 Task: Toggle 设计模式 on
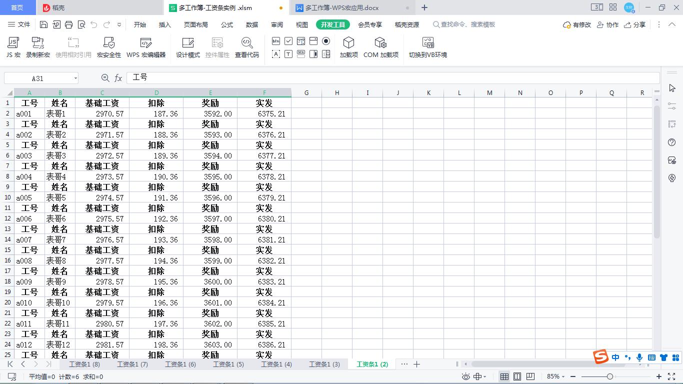[187, 46]
